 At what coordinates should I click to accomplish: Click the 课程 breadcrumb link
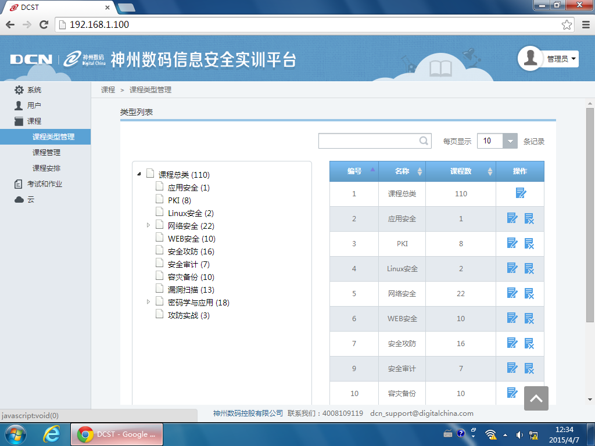(107, 90)
